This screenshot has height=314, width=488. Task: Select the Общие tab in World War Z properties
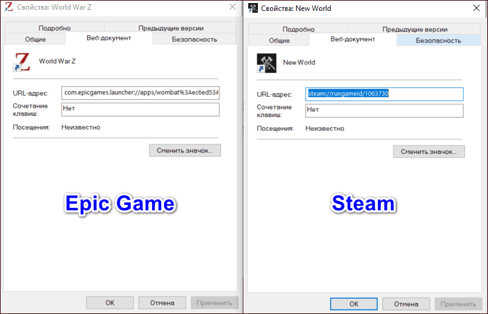35,39
